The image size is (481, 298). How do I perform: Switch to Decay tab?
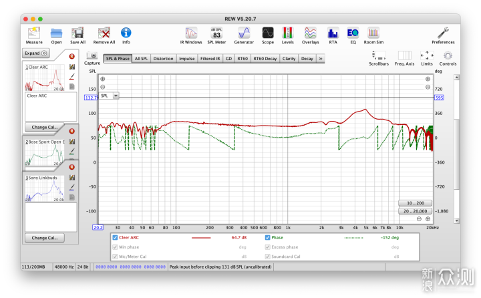307,59
